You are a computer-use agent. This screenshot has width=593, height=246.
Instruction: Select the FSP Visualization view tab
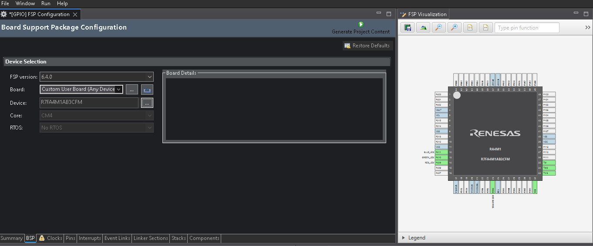(423, 14)
